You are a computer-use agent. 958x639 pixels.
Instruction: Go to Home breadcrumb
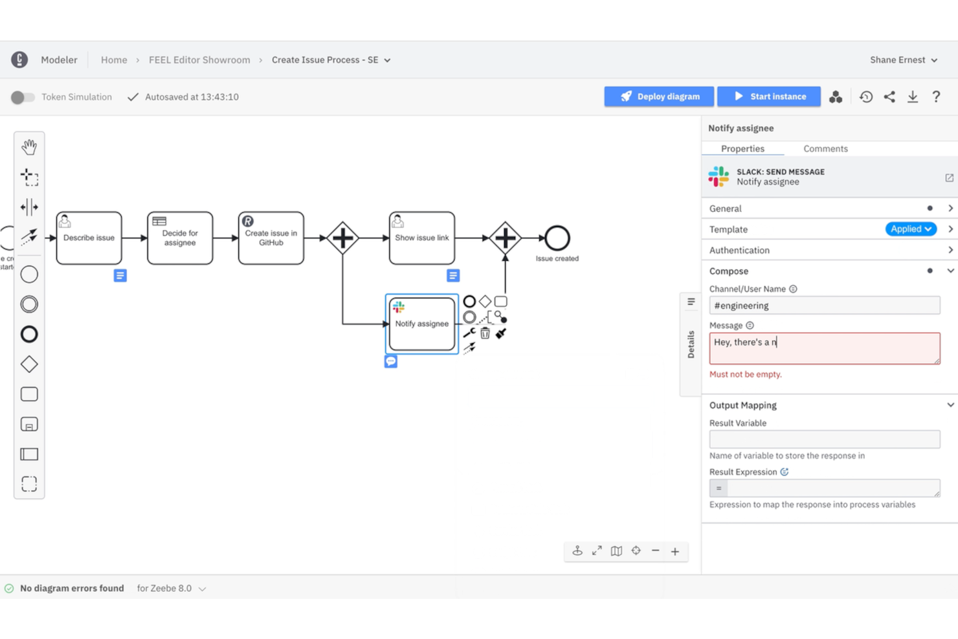click(114, 60)
